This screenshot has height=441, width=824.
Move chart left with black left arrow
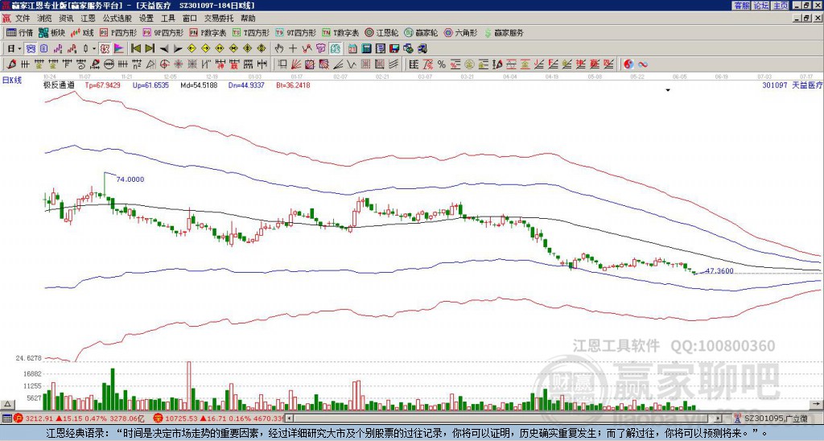pos(164,49)
